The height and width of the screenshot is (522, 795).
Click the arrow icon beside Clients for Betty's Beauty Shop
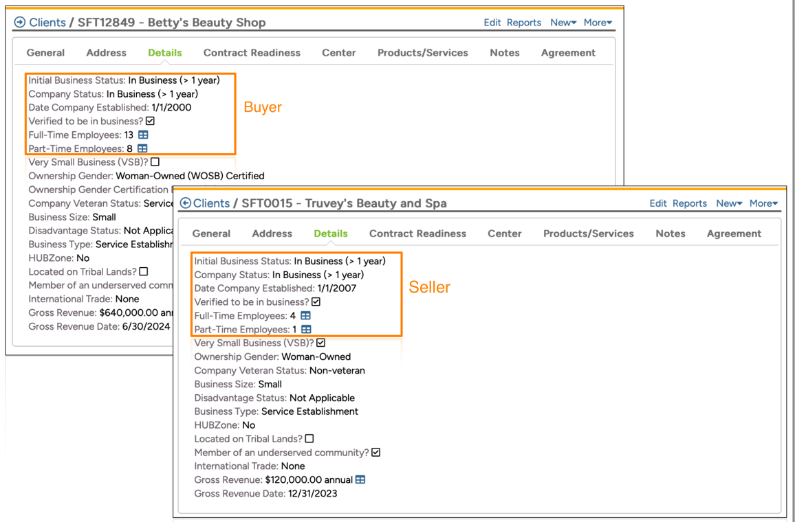click(x=20, y=23)
